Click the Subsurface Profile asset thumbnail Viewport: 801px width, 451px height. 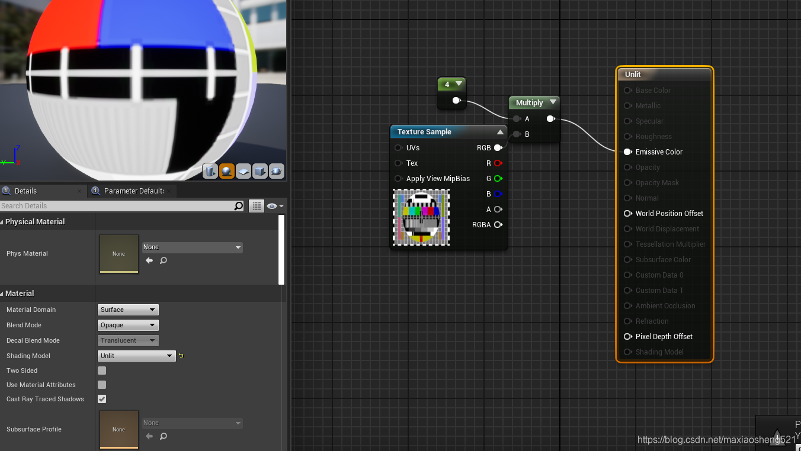(x=119, y=429)
